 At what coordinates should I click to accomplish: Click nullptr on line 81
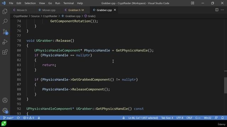point(83,55)
